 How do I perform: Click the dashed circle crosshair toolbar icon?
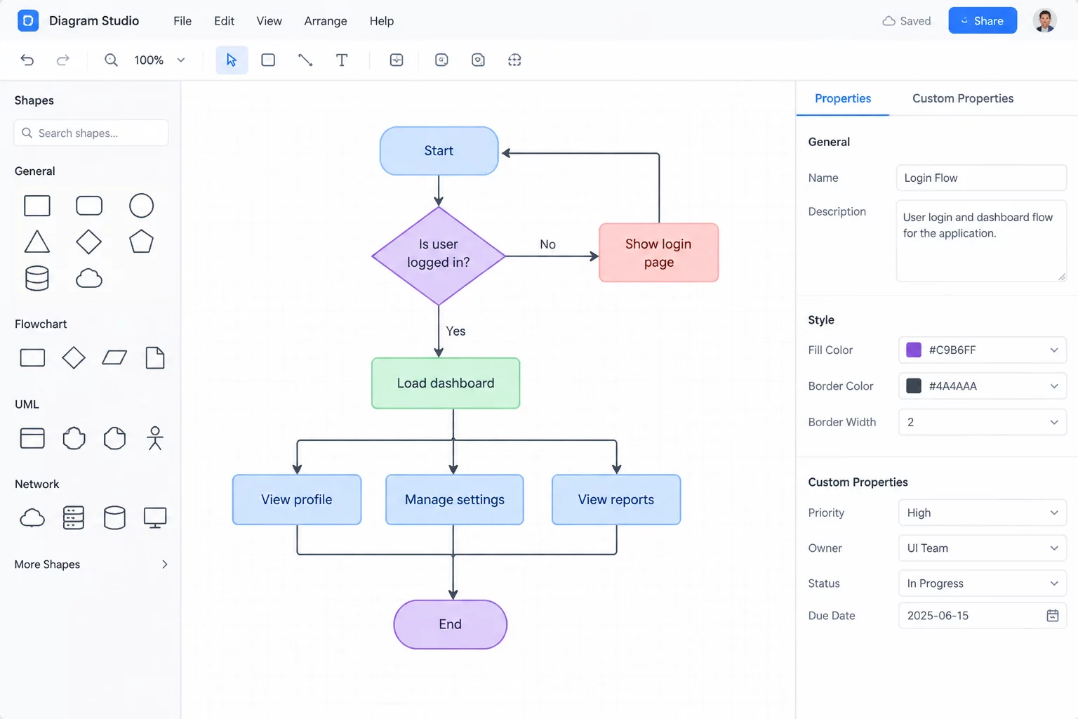tap(514, 60)
